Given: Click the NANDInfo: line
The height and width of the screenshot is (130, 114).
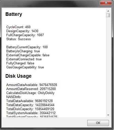Looking at the screenshot, I should tap(14, 97).
